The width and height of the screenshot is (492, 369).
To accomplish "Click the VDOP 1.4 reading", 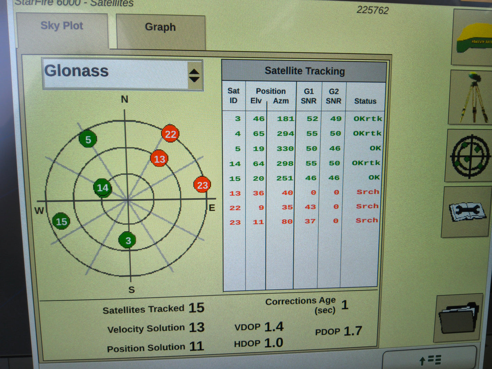I will (x=259, y=327).
